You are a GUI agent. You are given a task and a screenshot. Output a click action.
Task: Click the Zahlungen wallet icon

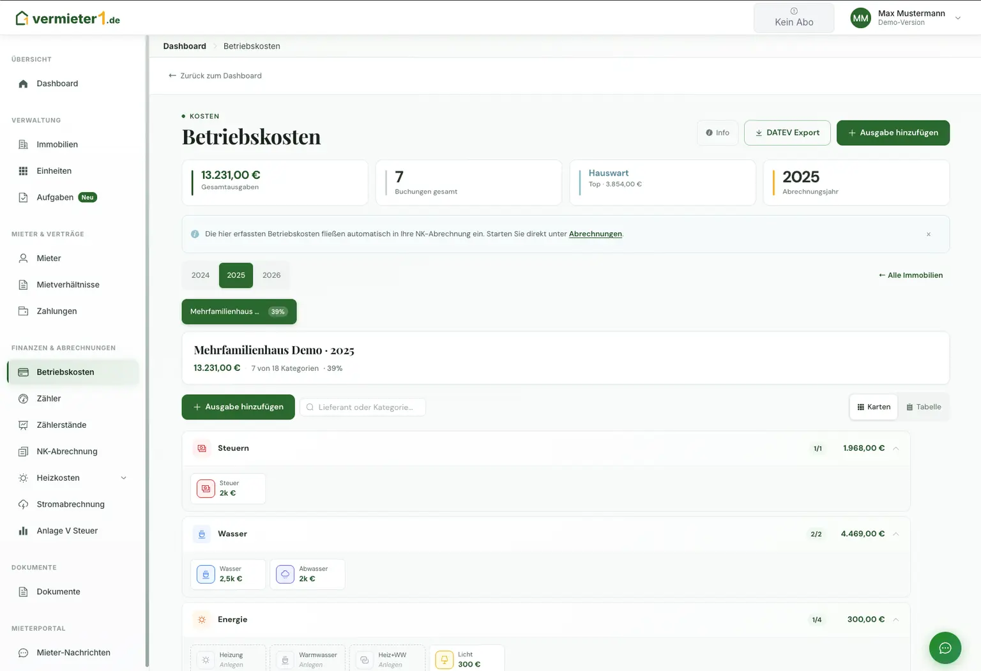click(24, 311)
